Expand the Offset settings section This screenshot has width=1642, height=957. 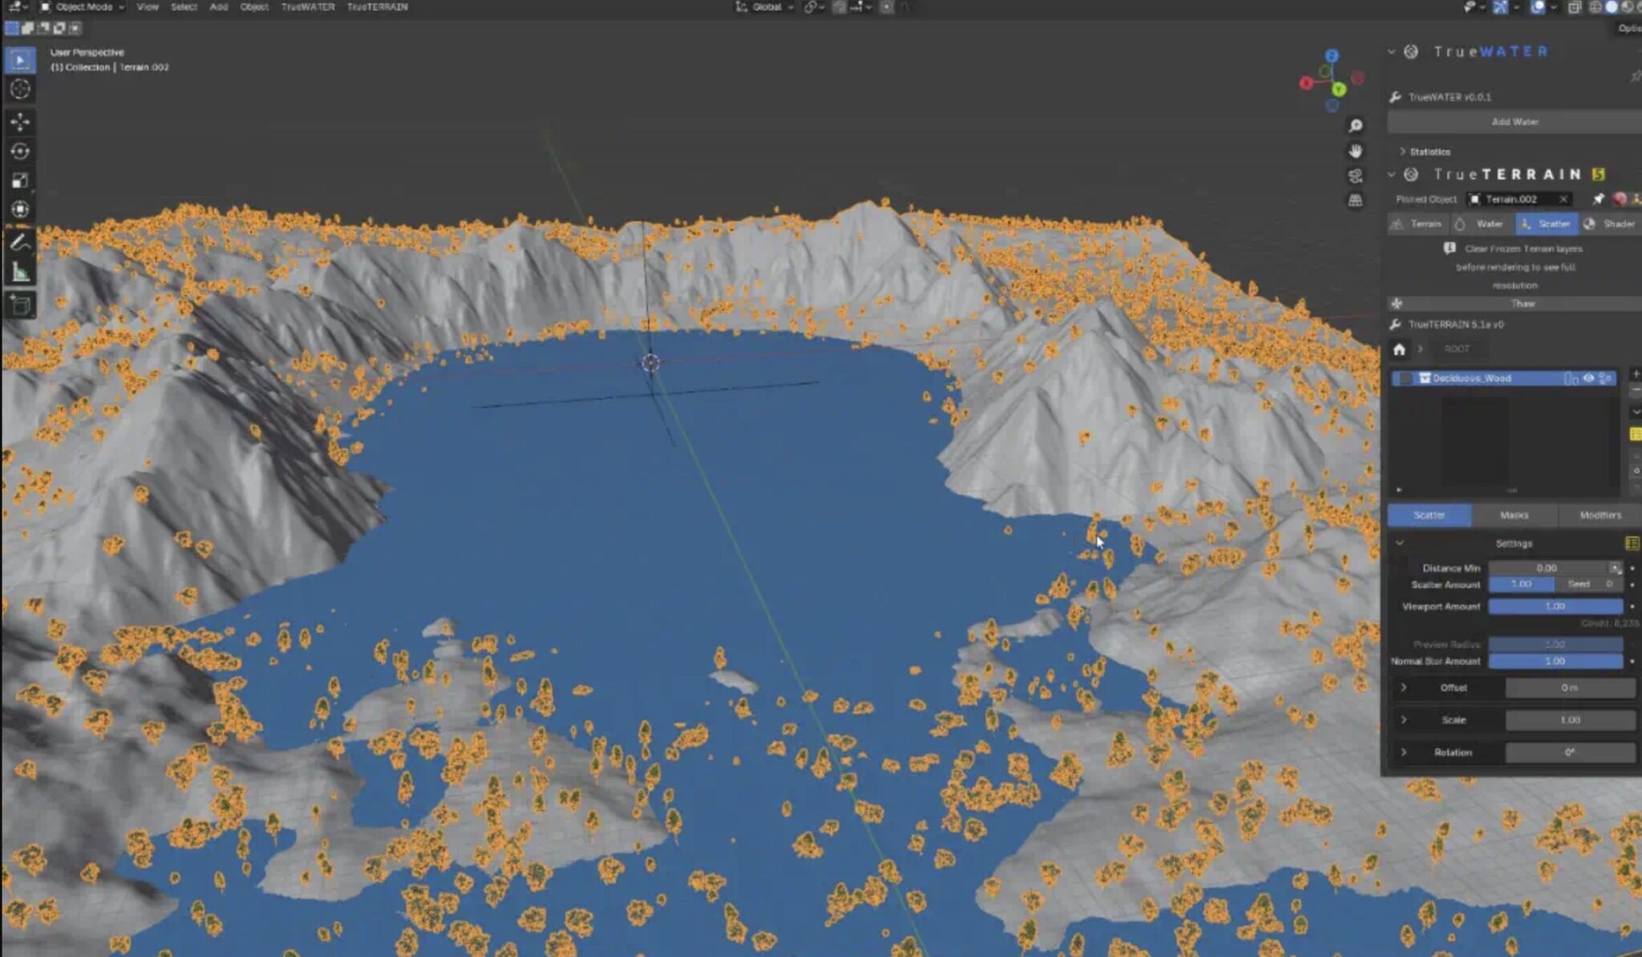[1405, 688]
